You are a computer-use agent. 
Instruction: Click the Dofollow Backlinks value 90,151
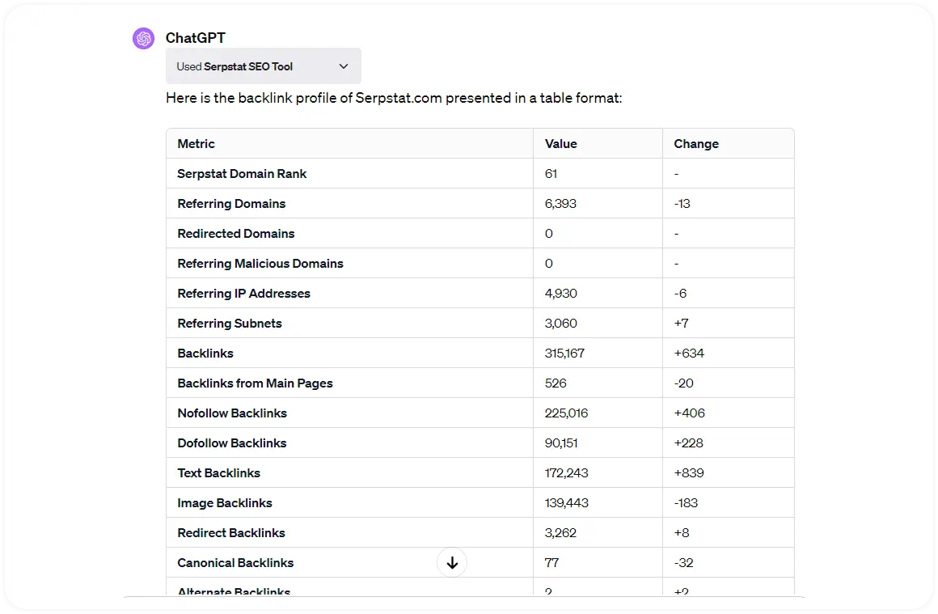561,443
